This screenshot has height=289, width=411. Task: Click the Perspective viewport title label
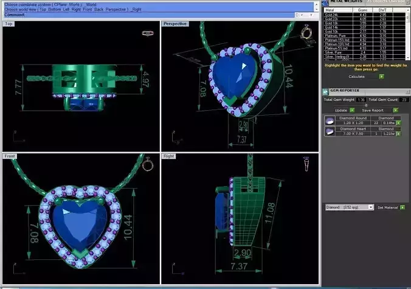point(175,24)
